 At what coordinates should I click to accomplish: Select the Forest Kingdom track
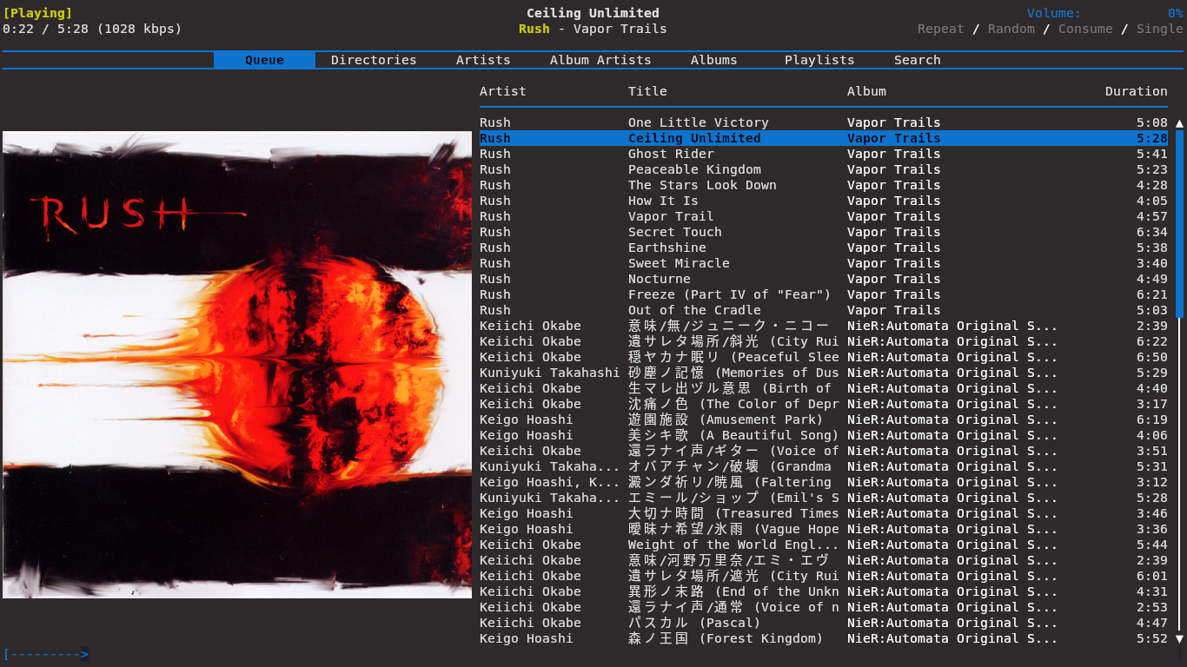click(x=824, y=638)
